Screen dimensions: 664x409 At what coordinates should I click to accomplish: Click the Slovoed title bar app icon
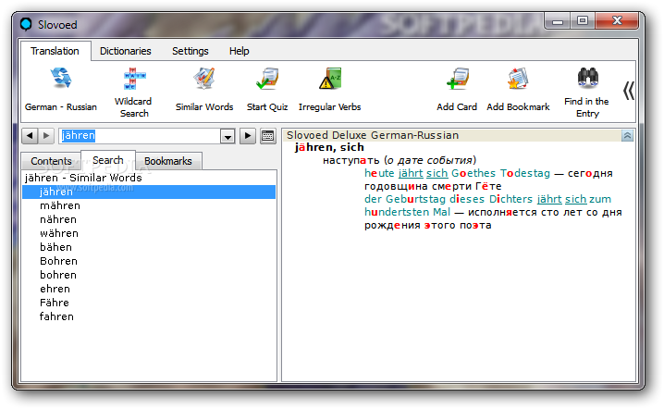click(26, 25)
